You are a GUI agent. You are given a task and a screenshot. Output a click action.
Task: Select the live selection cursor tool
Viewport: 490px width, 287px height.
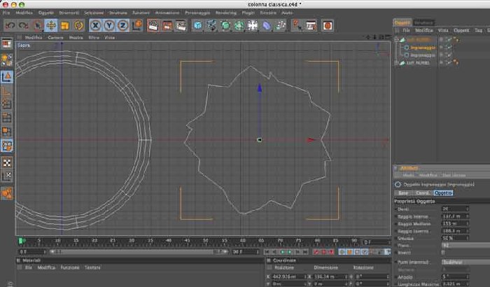coord(37,26)
